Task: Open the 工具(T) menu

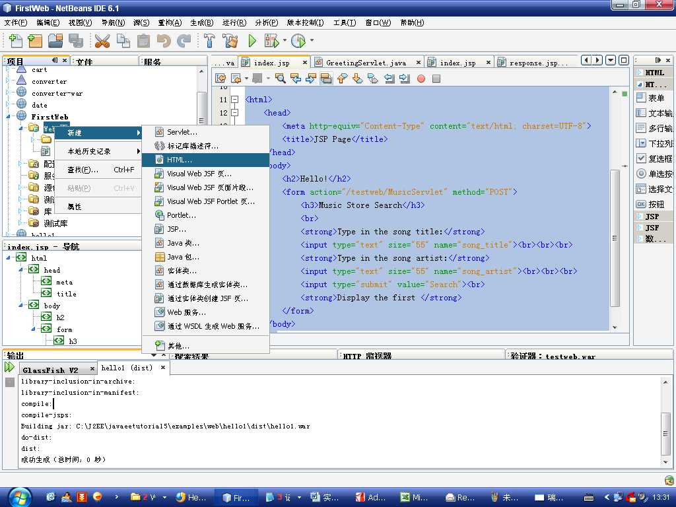Action: coord(345,22)
